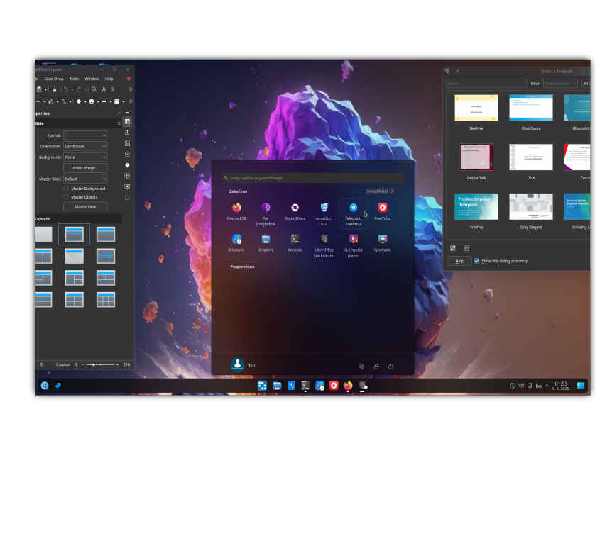
Task: Open VLC media player from the launcher
Action: point(354,245)
